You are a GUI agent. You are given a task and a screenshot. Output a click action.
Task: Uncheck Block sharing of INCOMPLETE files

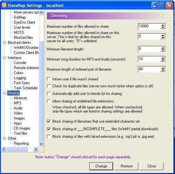pos(49,129)
